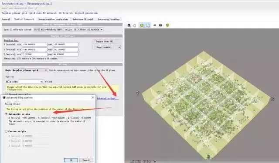The image size is (279, 163).
Task: Click the Y axis label in 3D view
Action: click(138, 93)
